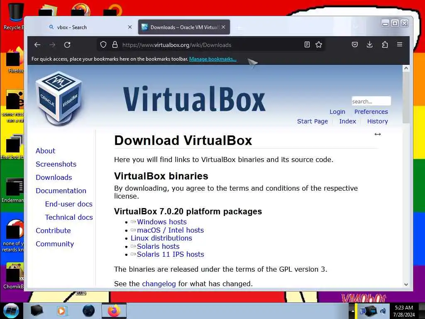This screenshot has width=425, height=319.
Task: Open End-user docs sidebar link
Action: [x=69, y=204]
